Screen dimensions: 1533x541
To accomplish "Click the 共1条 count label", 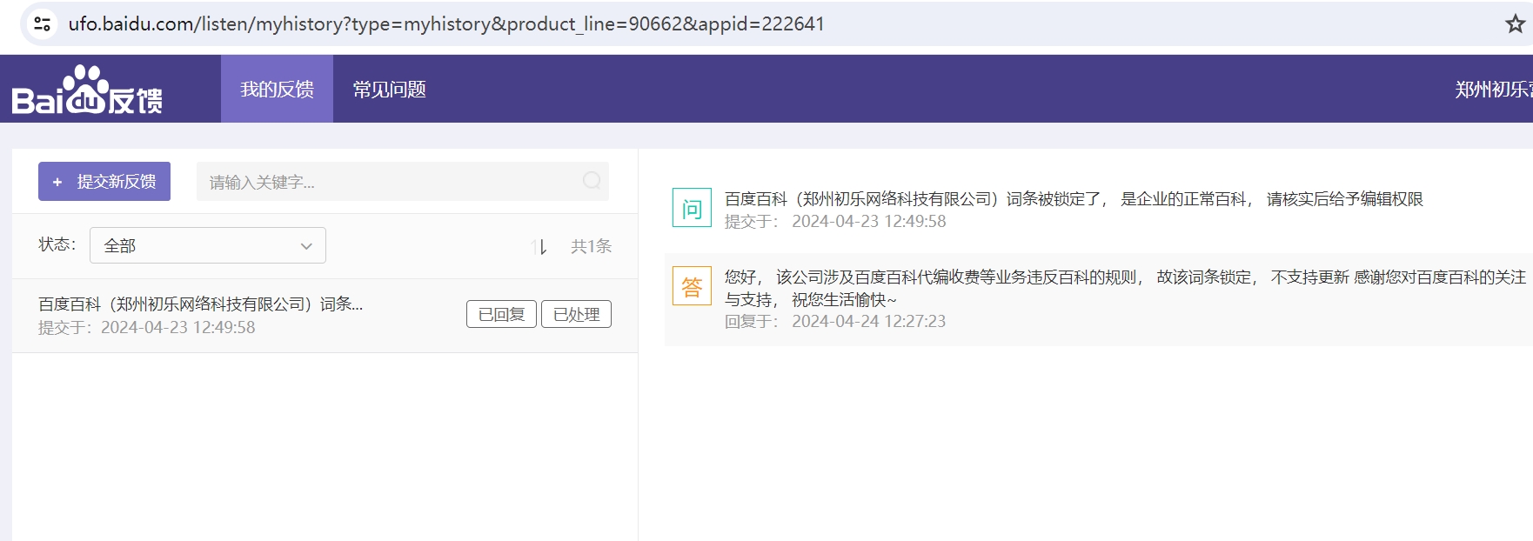I will (591, 246).
